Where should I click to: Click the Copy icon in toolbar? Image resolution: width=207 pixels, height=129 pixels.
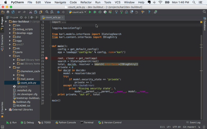click(x=36, y=12)
